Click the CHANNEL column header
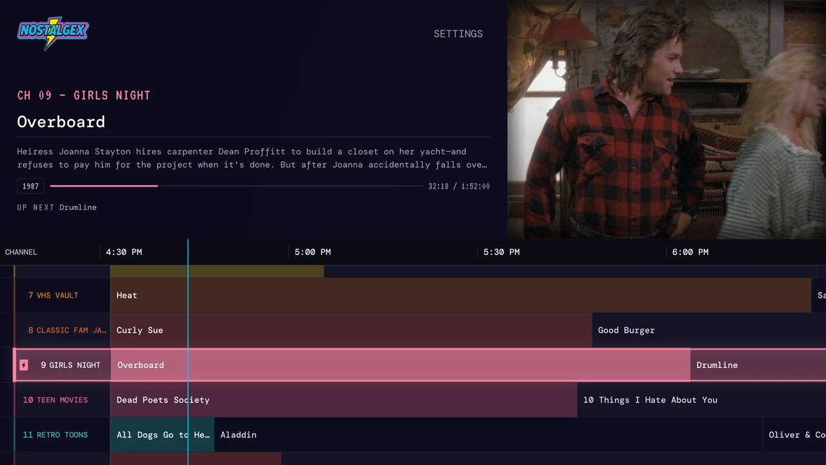The image size is (826, 465). (x=21, y=252)
